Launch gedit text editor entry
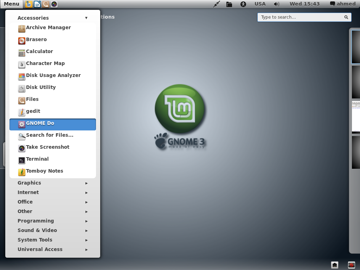360x270 pixels. point(53,112)
